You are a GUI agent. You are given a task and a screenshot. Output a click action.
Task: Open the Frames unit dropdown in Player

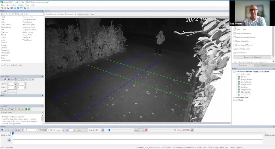point(82,130)
